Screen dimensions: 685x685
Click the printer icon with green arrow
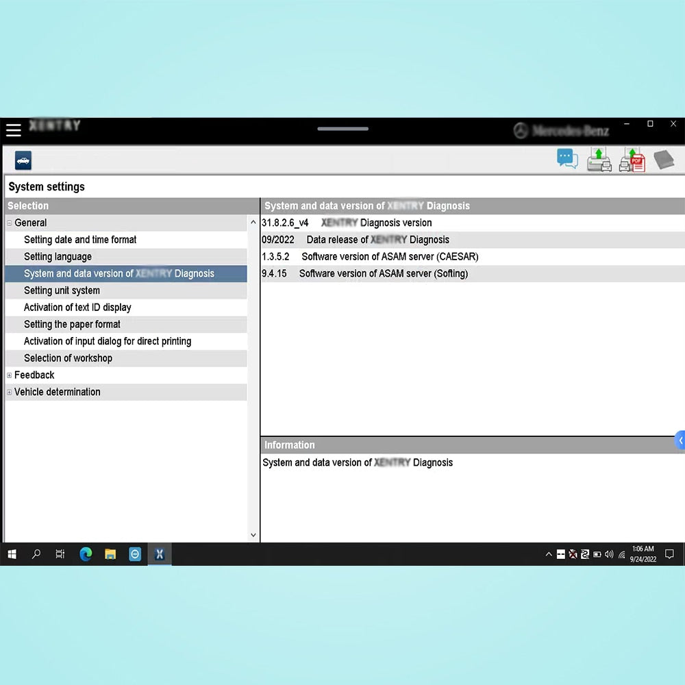pos(599,160)
